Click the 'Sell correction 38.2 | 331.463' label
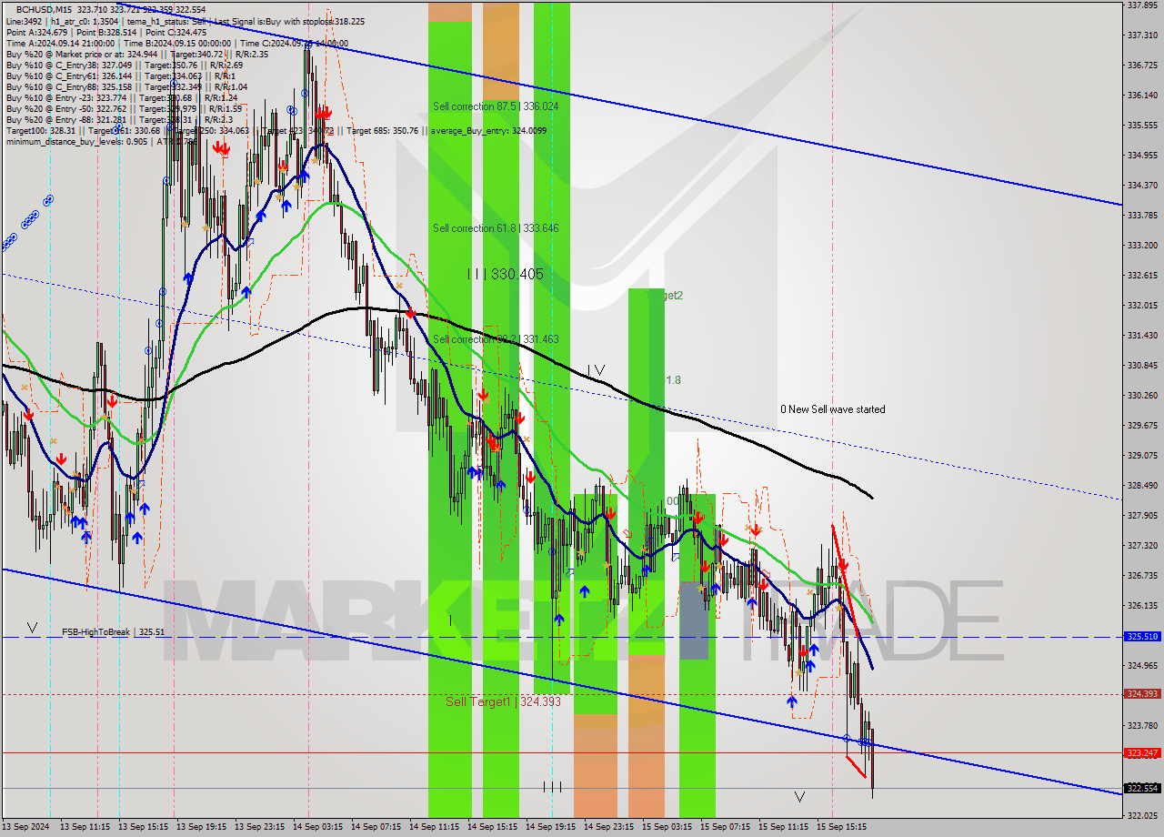The image size is (1164, 837). pyautogui.click(x=496, y=339)
